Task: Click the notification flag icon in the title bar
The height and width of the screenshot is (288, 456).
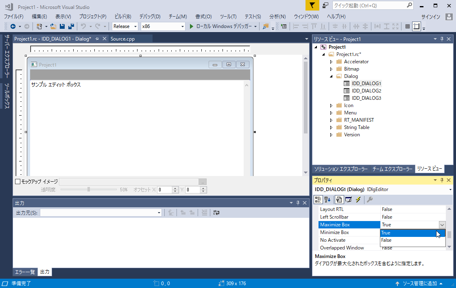Action: [x=312, y=6]
